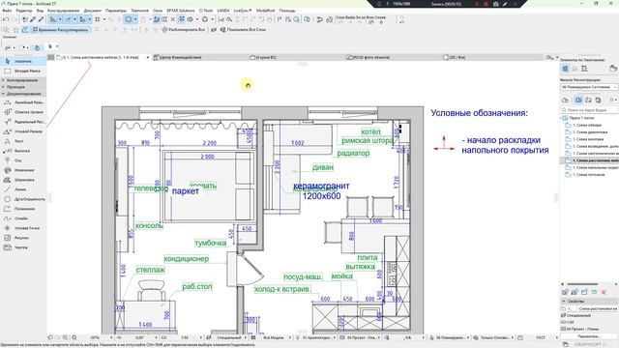Click the camera icon in recording bar
Screen dimensions: 619x348
[x=495, y=4]
